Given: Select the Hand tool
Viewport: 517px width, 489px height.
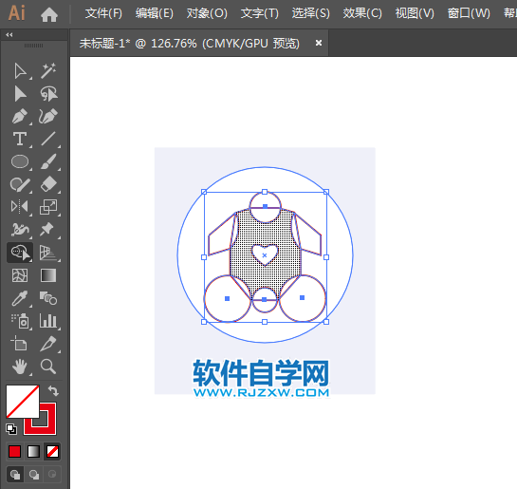Looking at the screenshot, I should click(20, 367).
